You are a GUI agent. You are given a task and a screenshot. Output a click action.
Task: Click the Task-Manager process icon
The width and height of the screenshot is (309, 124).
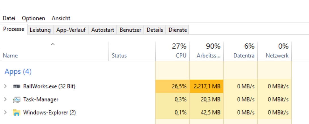click(17, 100)
